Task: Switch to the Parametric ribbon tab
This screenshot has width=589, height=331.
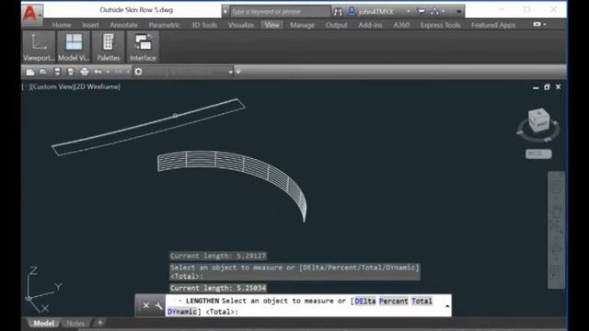Action: pyautogui.click(x=164, y=25)
